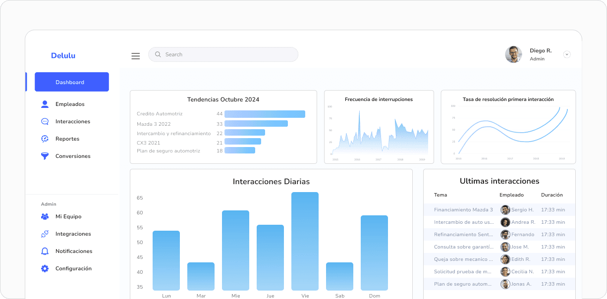The height and width of the screenshot is (299, 607).
Task: Click Andrea R. avatar in interactions list
Action: (x=505, y=222)
